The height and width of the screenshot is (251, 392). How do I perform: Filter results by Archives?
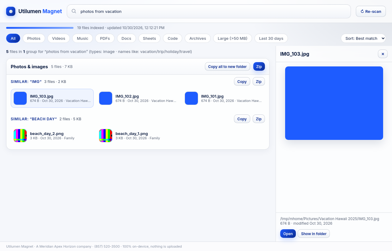pos(198,38)
